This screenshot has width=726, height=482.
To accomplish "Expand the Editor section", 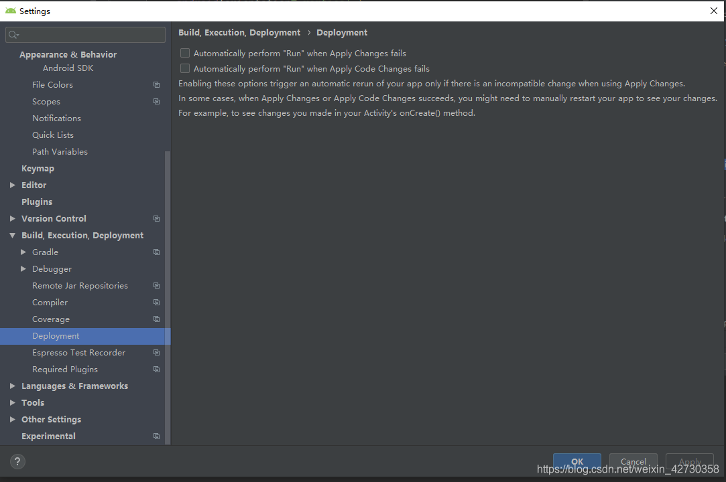I will pyautogui.click(x=13, y=185).
